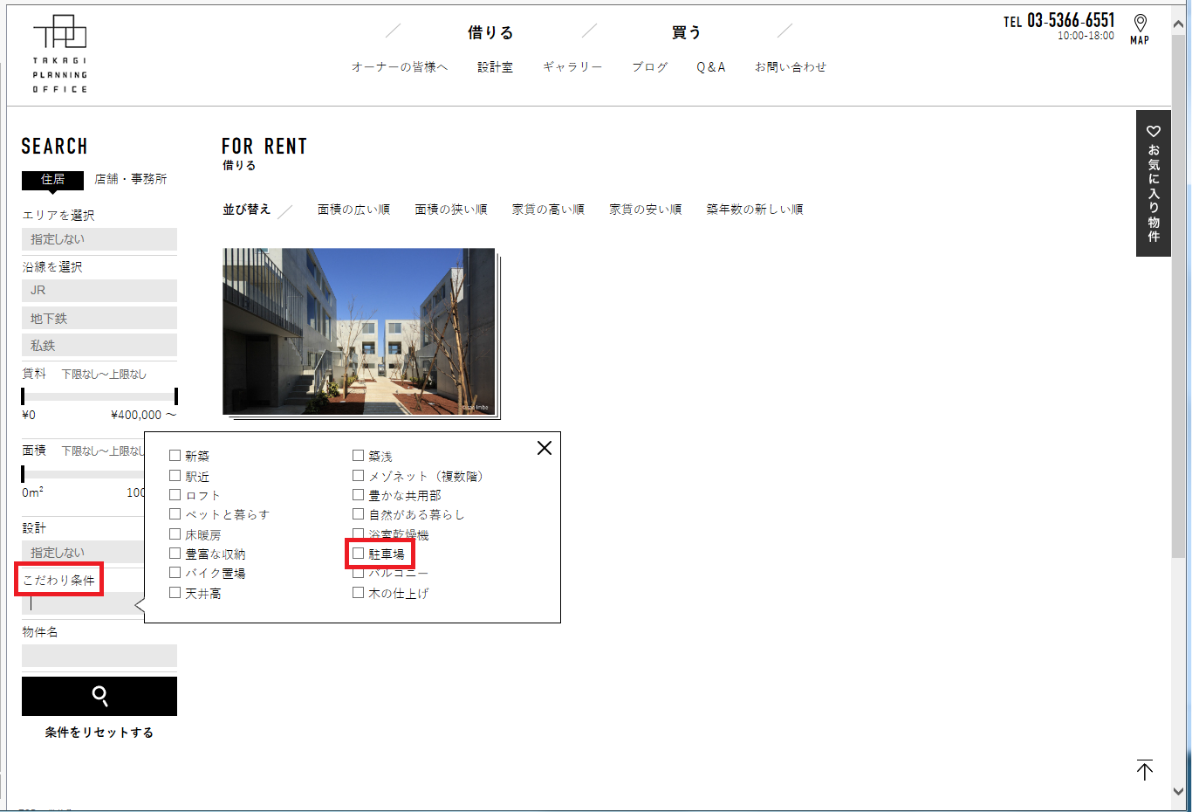Open the 設計 dropdown

[x=84, y=552]
